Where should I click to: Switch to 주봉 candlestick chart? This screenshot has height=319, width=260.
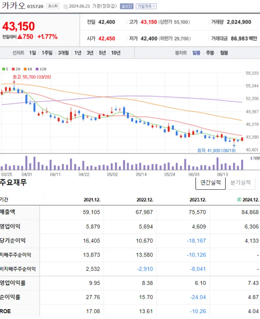click(x=210, y=53)
